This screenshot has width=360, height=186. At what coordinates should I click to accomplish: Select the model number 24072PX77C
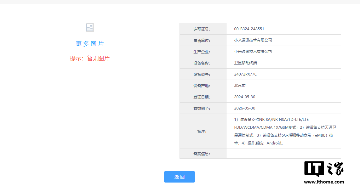click(x=245, y=74)
